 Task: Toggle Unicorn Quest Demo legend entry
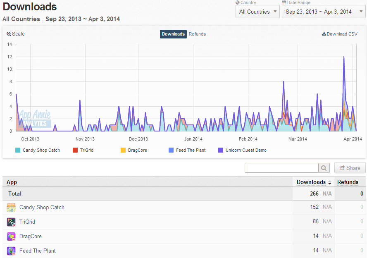[x=243, y=150]
